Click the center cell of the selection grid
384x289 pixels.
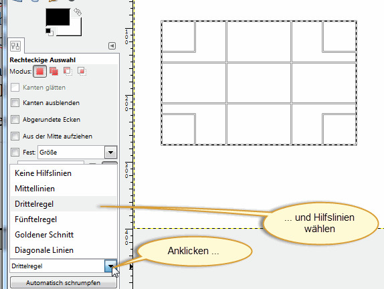pyautogui.click(x=259, y=83)
